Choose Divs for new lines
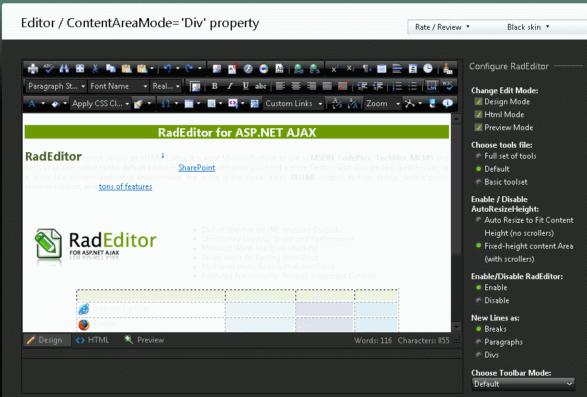 [478, 354]
